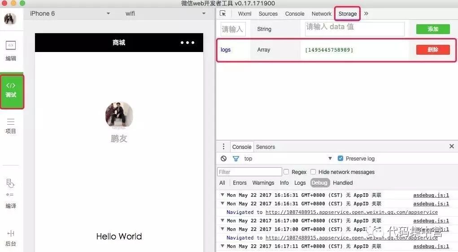Viewport: 458px width, 252px height.
Task: Close the console drawer
Action: (x=452, y=146)
